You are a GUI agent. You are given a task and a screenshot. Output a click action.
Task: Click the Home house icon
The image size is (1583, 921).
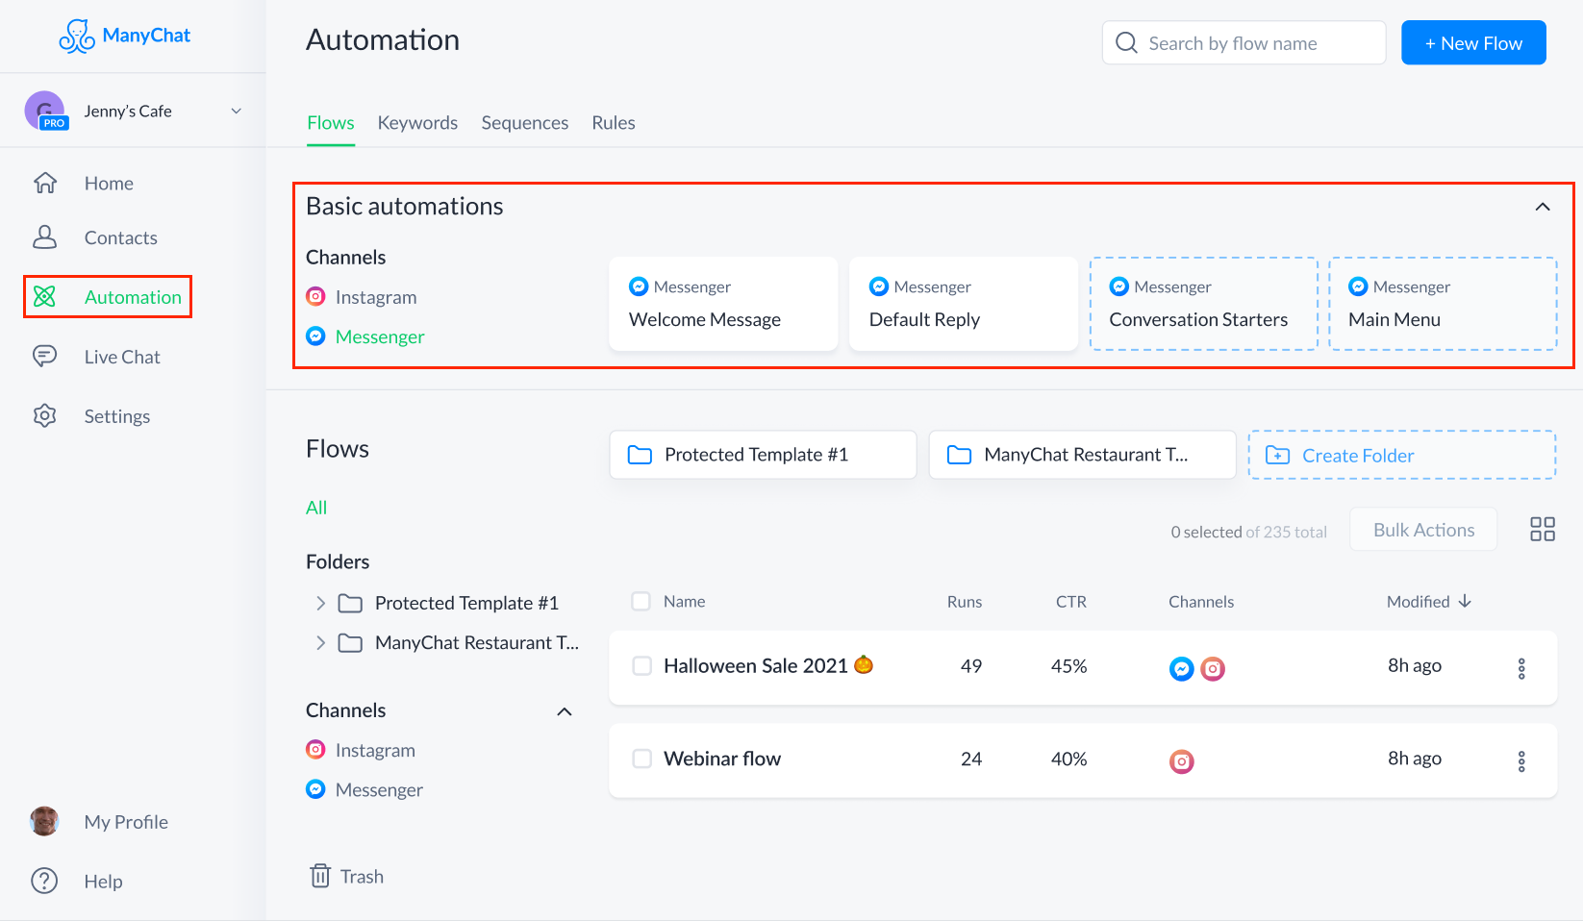[45, 183]
